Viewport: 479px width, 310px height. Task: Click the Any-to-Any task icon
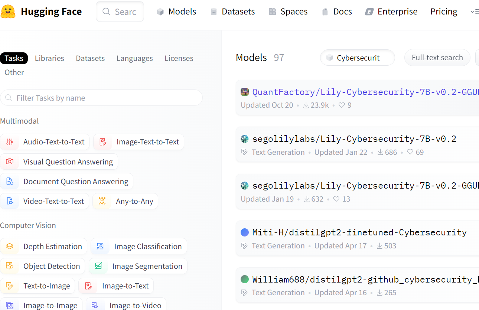point(102,201)
